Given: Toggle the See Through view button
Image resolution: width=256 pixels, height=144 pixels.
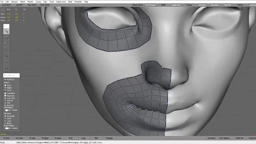Looking at the screenshot, I should coord(150,5).
